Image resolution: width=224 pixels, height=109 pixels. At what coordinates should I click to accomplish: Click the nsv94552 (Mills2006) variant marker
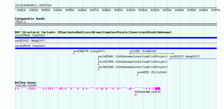tap(137, 75)
